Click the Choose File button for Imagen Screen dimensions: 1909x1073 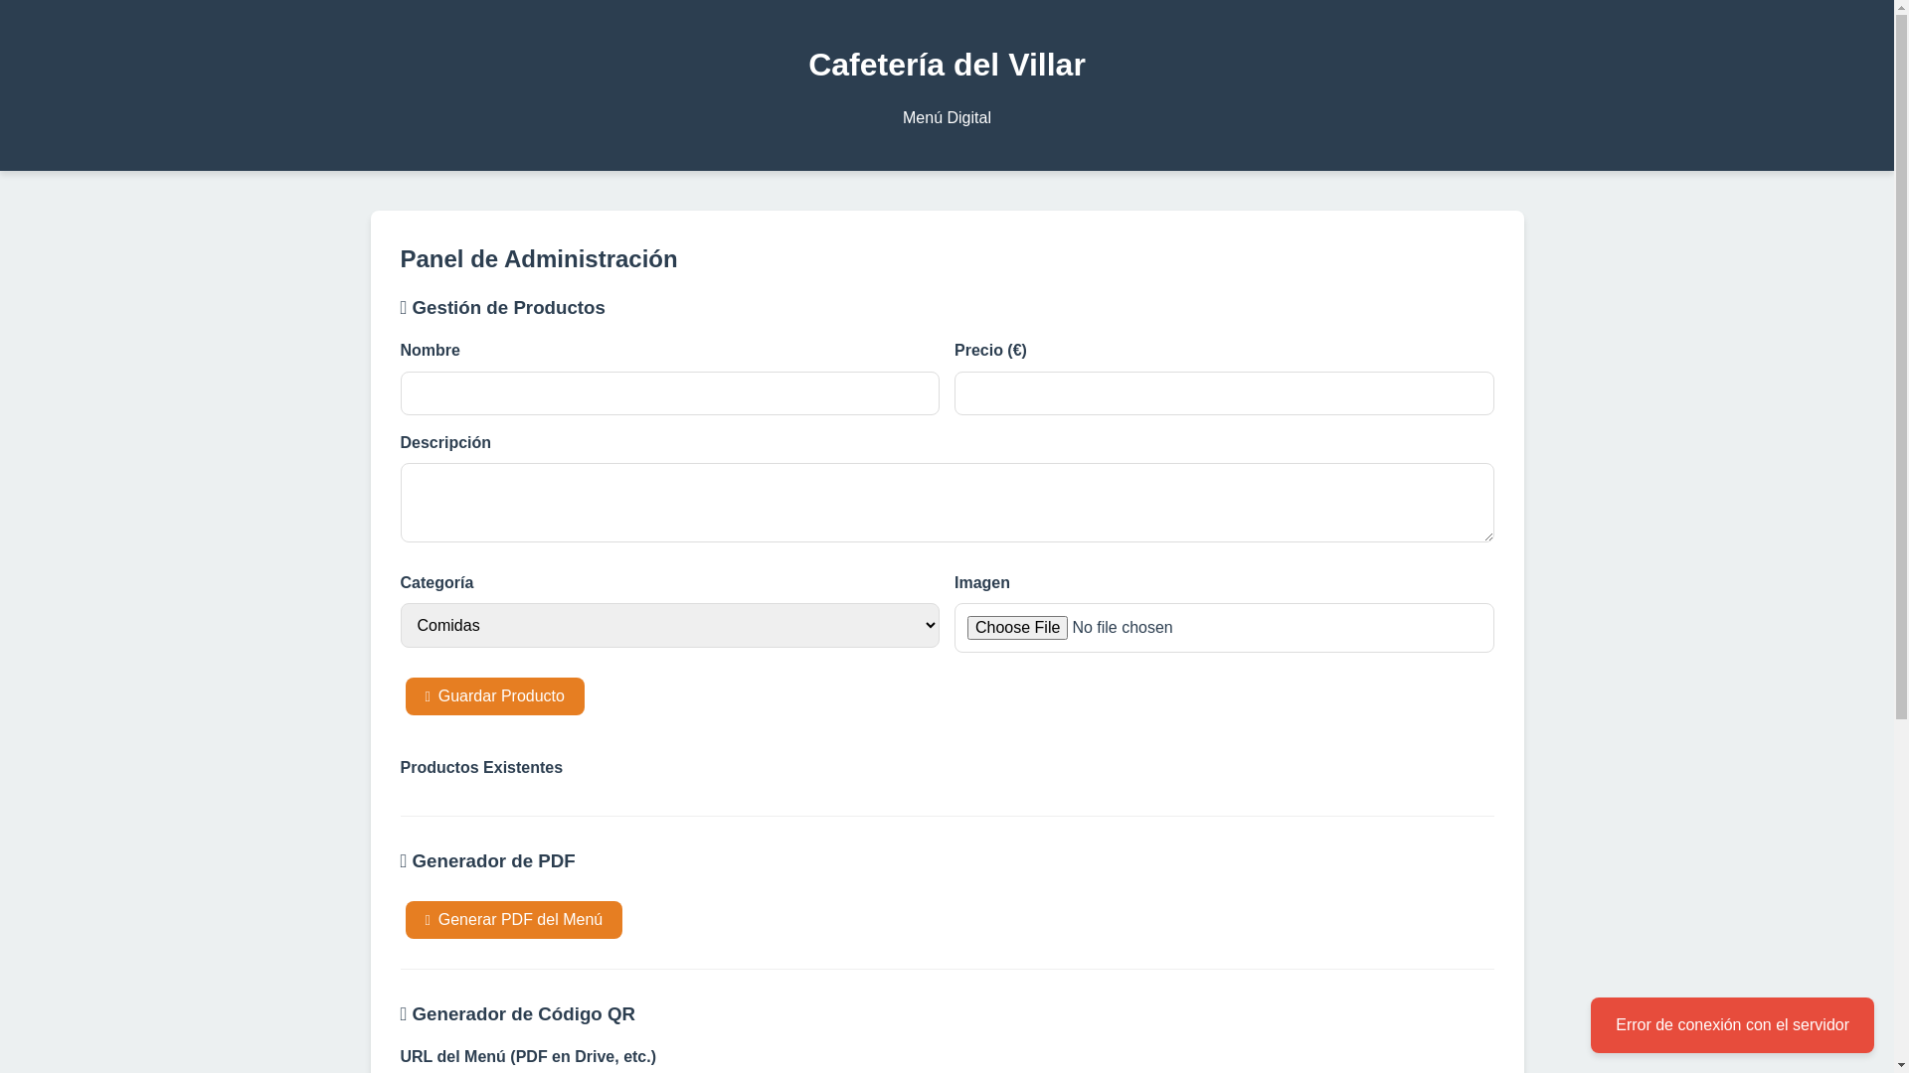pos(1017,628)
